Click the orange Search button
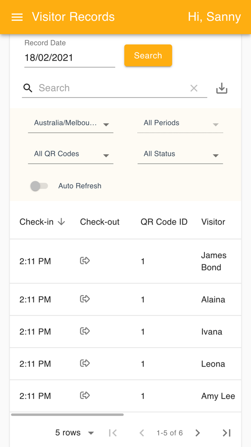 [x=148, y=56]
